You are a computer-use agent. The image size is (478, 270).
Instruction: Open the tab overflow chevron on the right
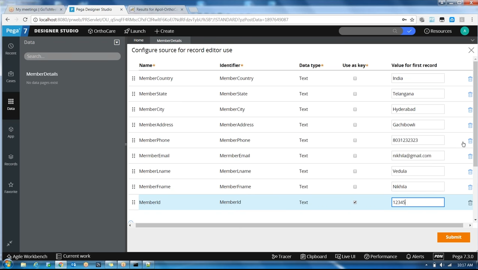tap(472, 40)
